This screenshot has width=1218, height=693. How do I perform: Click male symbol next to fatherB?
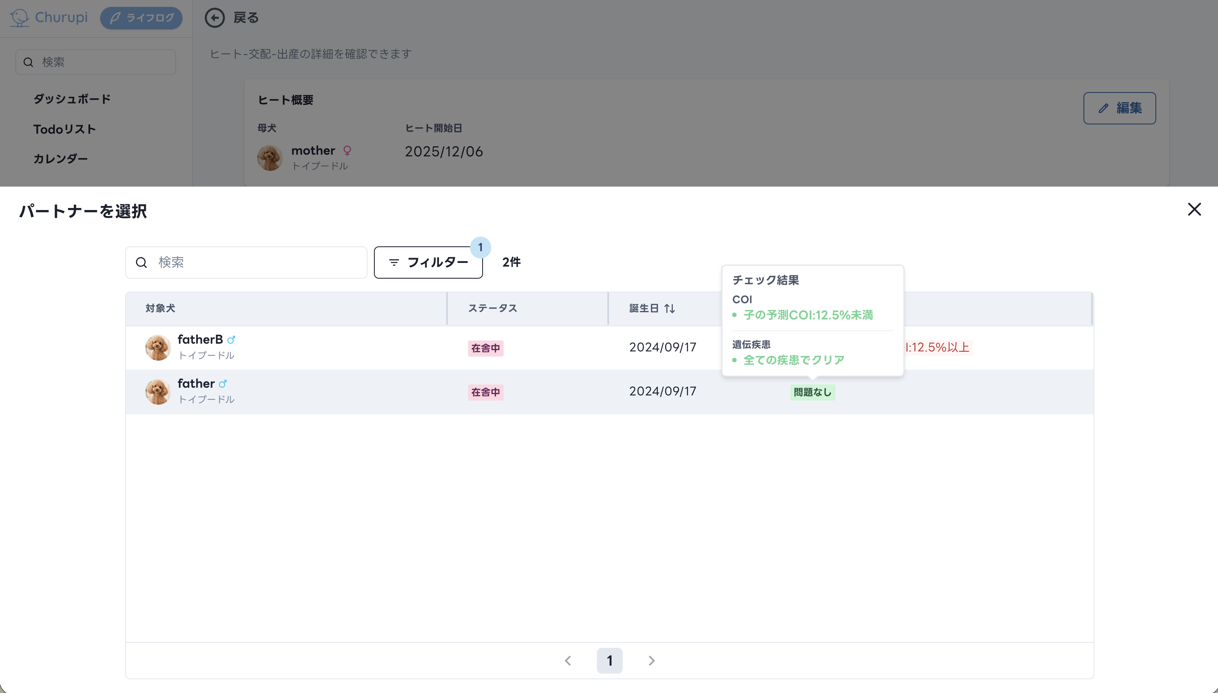(231, 340)
